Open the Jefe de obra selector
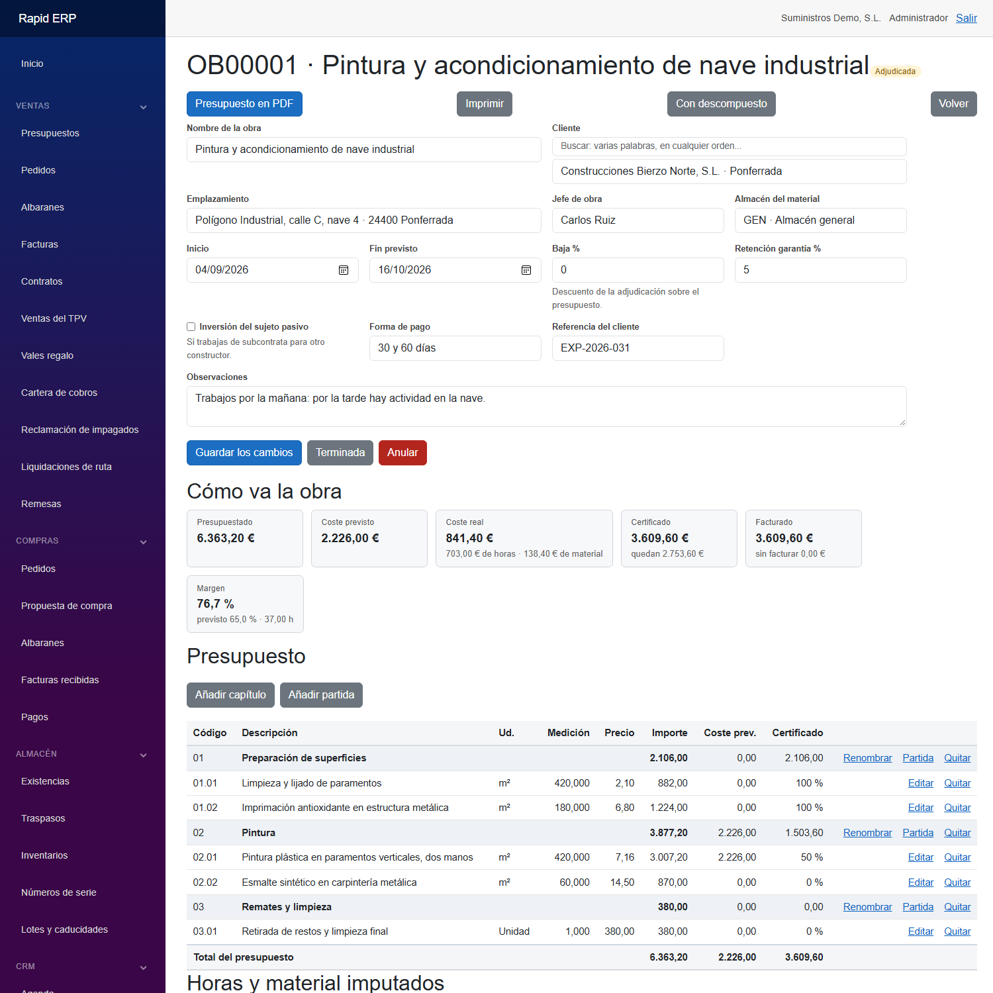 638,220
